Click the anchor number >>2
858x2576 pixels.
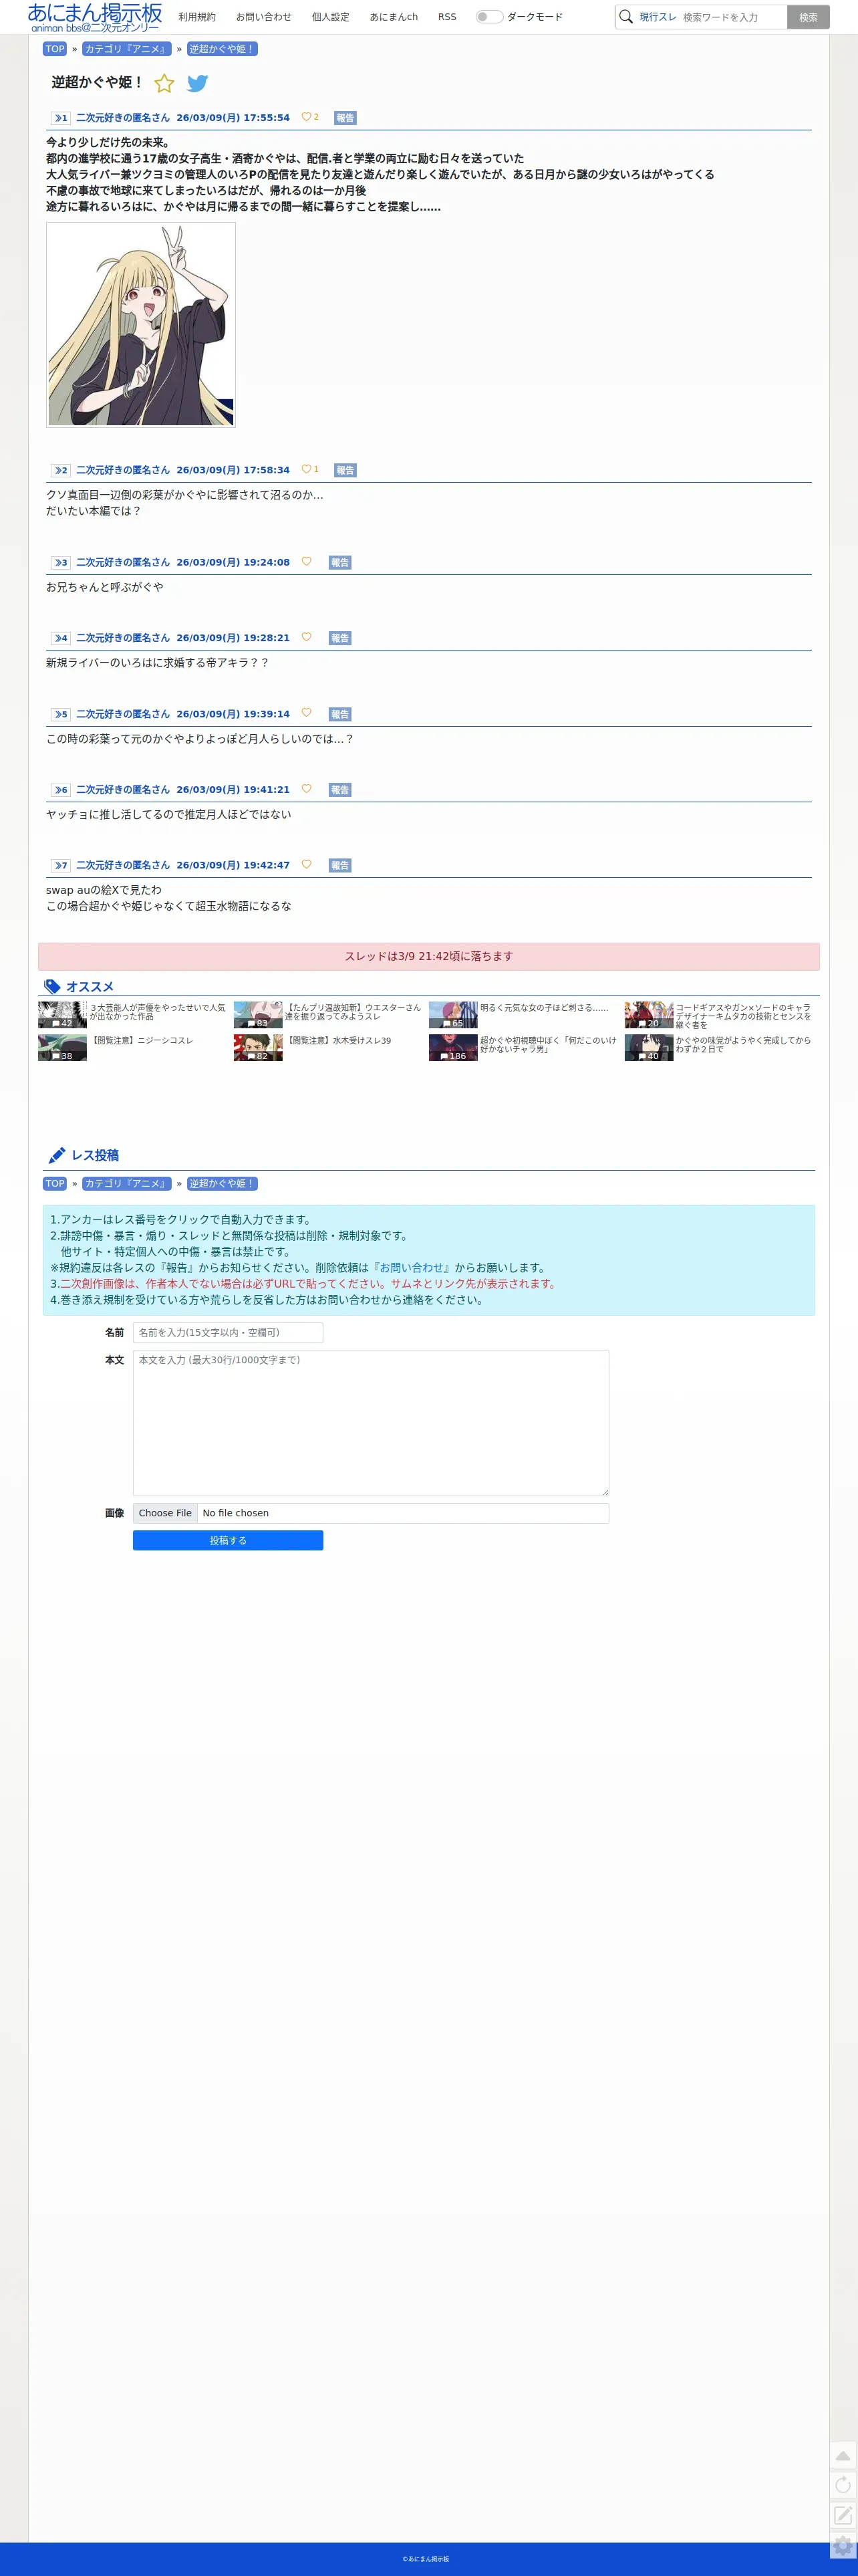coord(61,470)
